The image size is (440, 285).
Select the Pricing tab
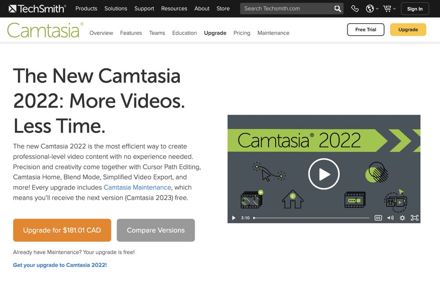(x=242, y=32)
